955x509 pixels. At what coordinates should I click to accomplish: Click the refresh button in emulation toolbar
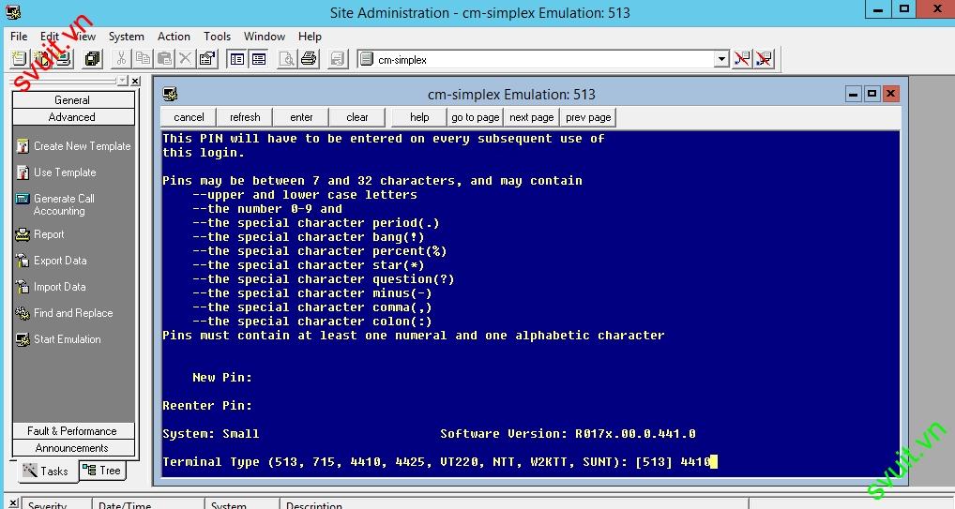tap(245, 117)
